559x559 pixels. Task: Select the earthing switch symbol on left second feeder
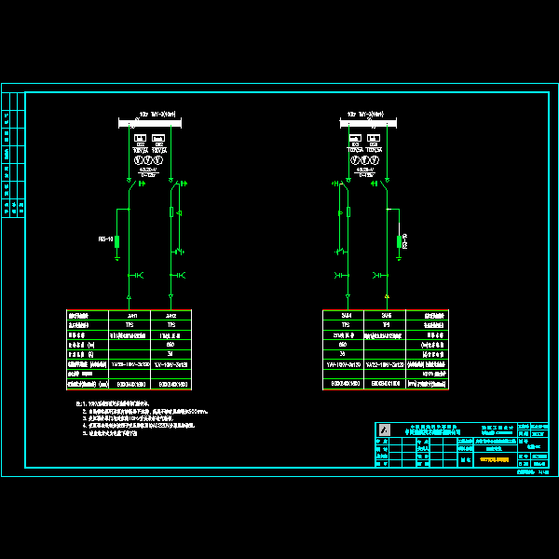click(179, 252)
